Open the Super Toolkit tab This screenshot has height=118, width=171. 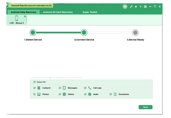[x=90, y=12]
